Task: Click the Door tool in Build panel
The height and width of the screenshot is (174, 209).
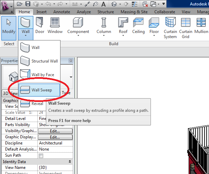Action: tap(40, 26)
